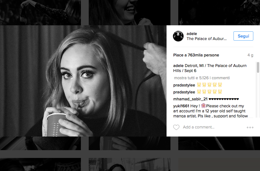
Task: Visit yuki1661's profile from comment
Action: click(181, 106)
